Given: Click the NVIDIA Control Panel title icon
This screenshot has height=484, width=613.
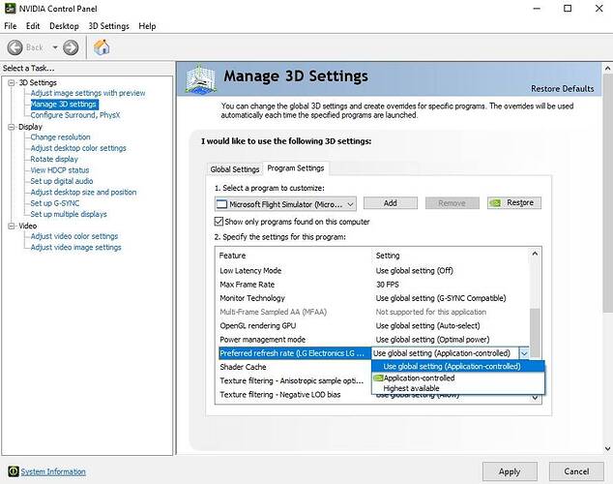Looking at the screenshot, I should (11, 8).
